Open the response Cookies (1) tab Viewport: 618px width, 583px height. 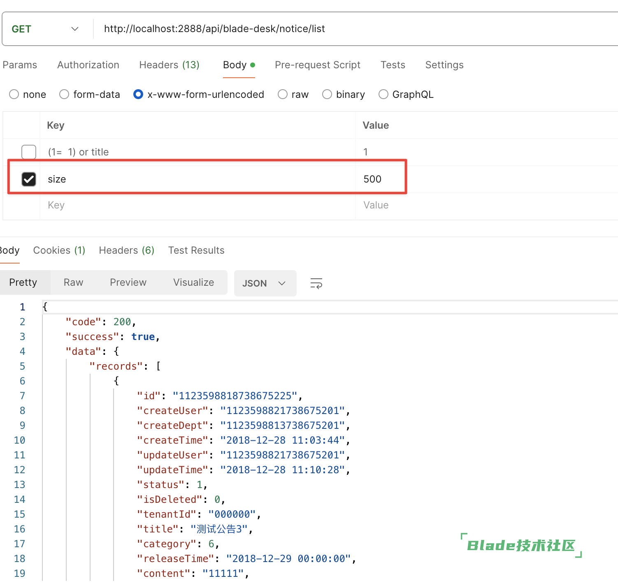point(59,250)
